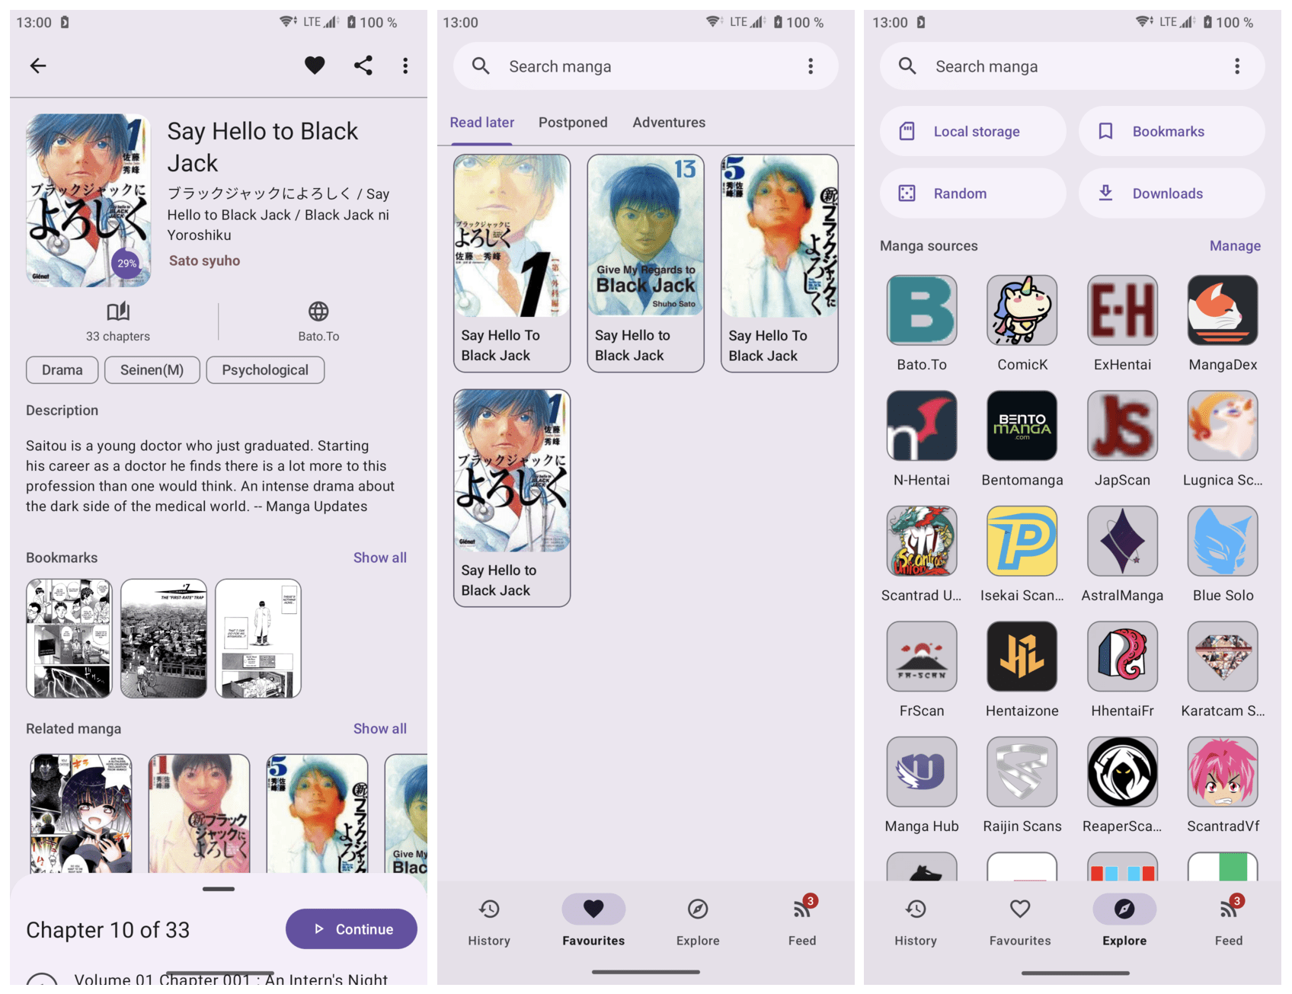Open ReaperScans source

(x=1122, y=785)
